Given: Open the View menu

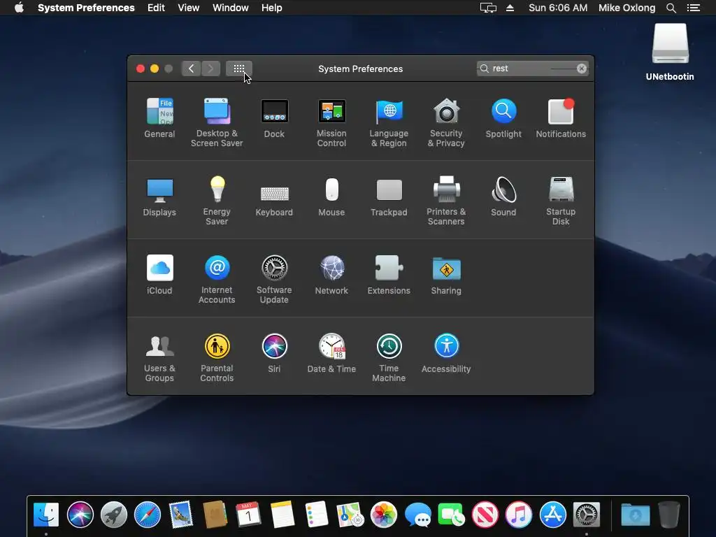Looking at the screenshot, I should pos(189,8).
